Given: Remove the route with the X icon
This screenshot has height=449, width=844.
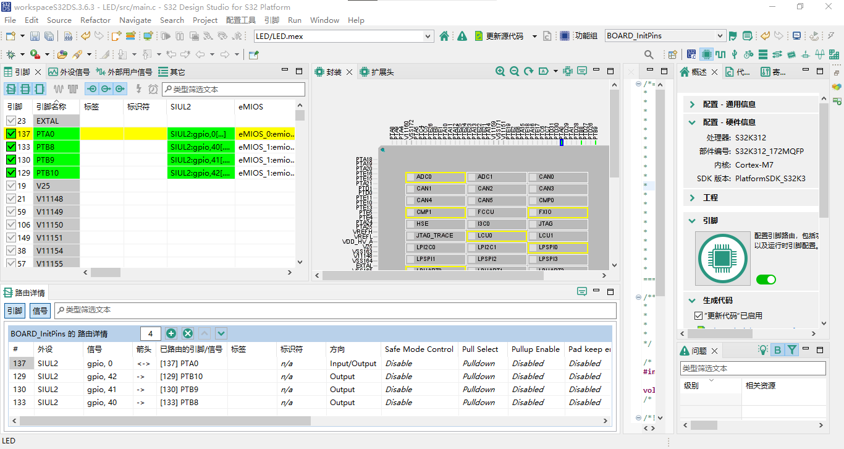Looking at the screenshot, I should click(188, 333).
